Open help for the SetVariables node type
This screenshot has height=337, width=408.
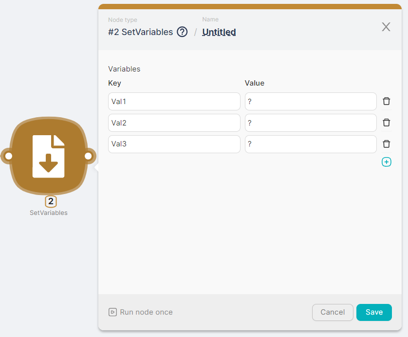click(182, 32)
